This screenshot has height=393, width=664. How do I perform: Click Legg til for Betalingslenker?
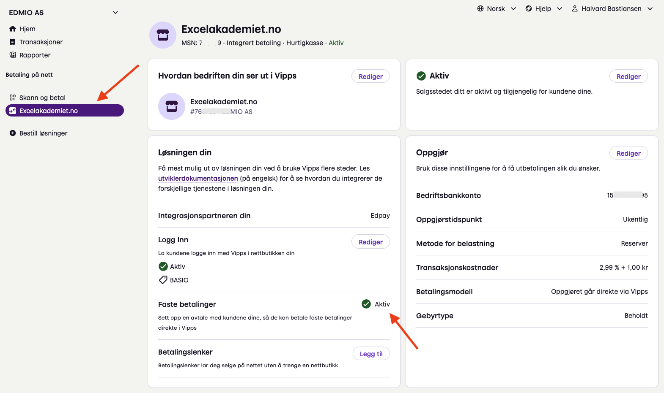coord(371,354)
